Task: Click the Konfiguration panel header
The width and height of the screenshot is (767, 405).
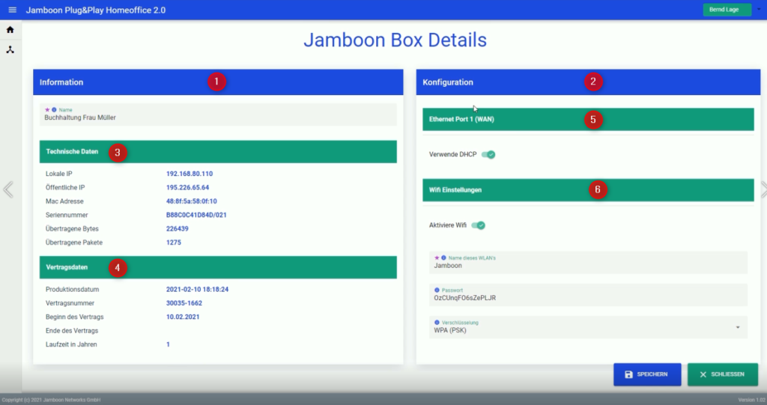Action: click(x=588, y=82)
